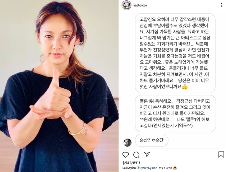View the 3,439 likes count

pyautogui.click(x=131, y=163)
